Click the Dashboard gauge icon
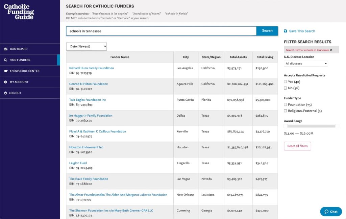 tap(6, 49)
